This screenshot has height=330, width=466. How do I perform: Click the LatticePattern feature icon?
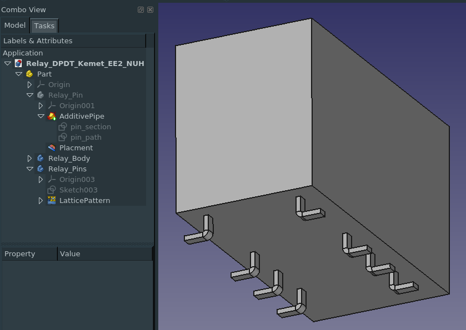click(x=52, y=201)
